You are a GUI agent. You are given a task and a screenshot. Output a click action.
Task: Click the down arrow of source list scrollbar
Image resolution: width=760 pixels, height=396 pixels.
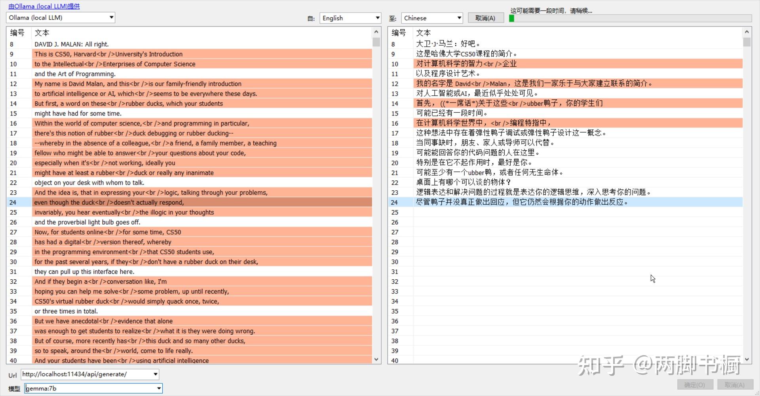point(376,359)
